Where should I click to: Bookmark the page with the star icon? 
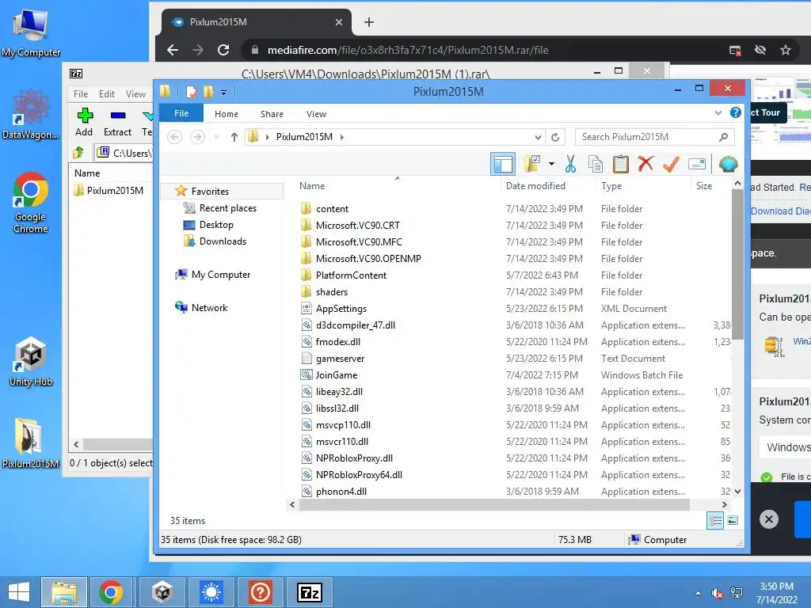[x=786, y=50]
